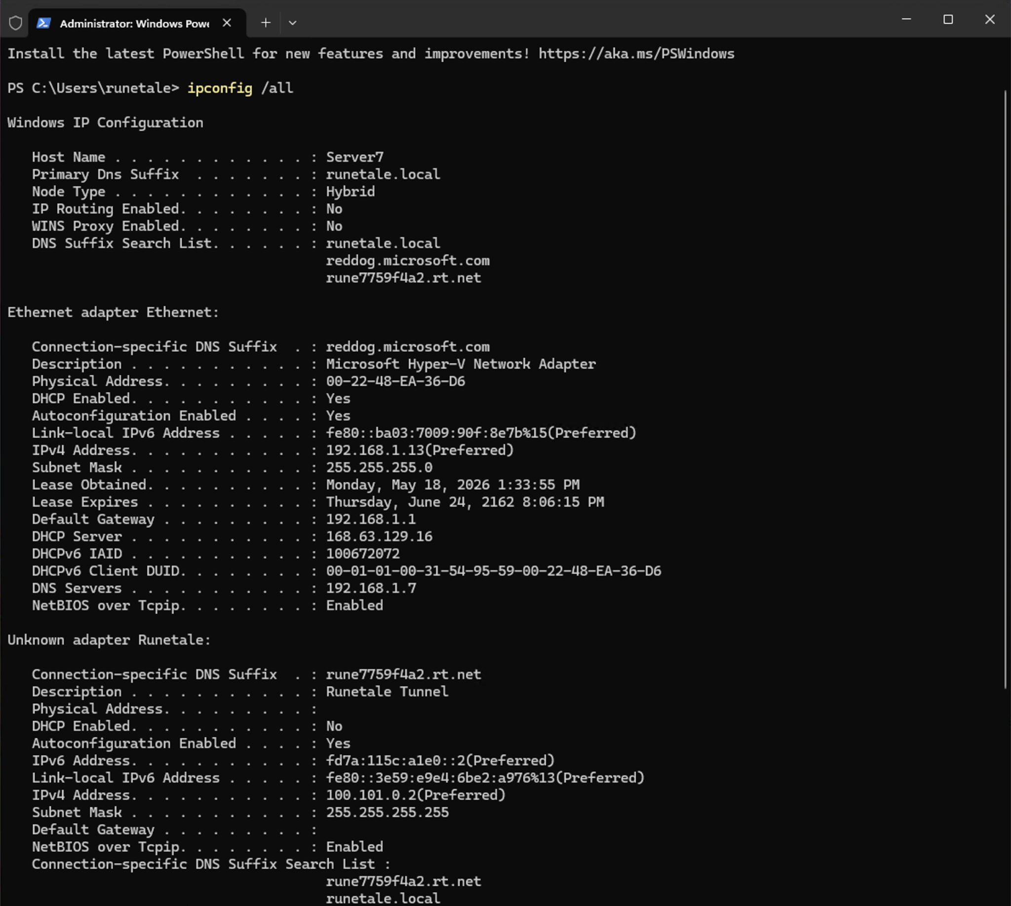Open a new tab with plus button
Image resolution: width=1011 pixels, height=906 pixels.
click(x=266, y=23)
